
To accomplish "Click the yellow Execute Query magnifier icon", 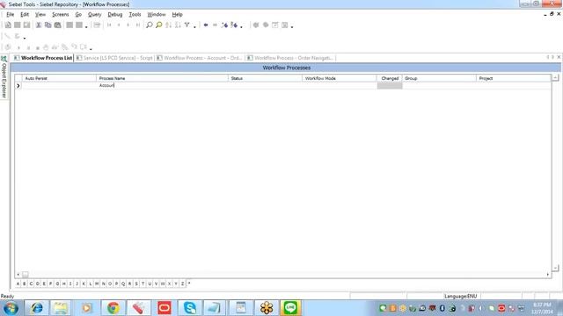I will [x=158, y=25].
